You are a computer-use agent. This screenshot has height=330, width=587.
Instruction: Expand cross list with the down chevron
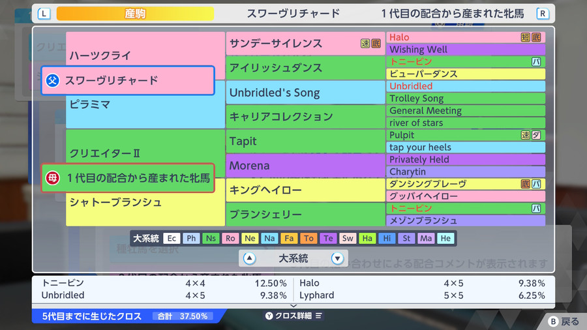pos(293,306)
